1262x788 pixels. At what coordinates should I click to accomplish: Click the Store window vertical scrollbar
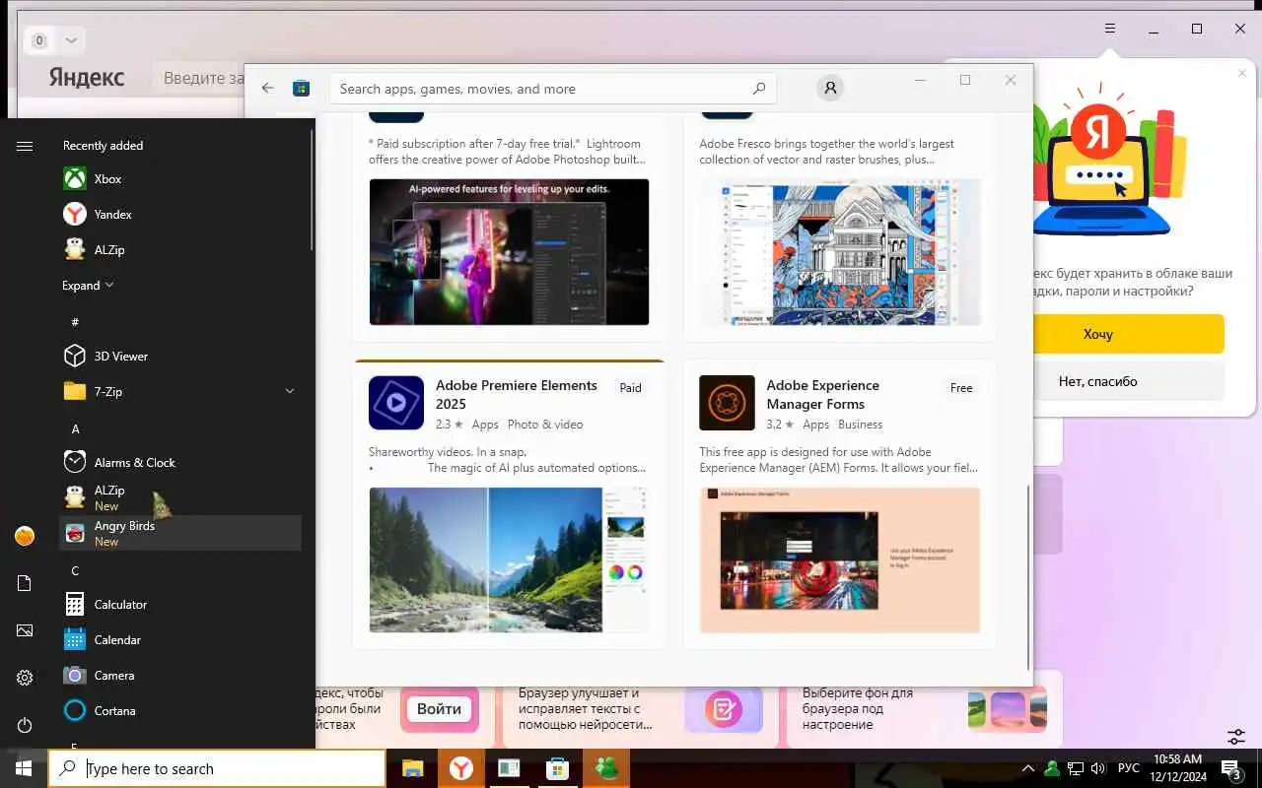tap(1028, 576)
